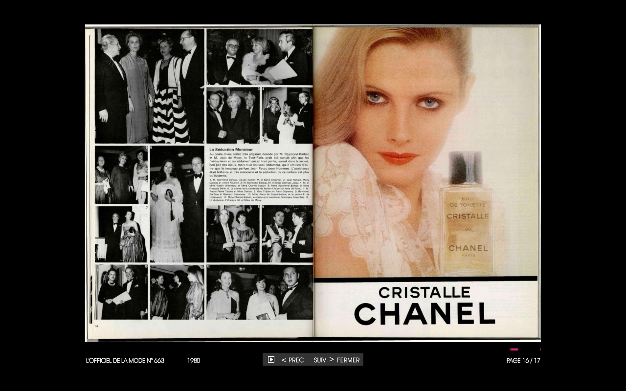Click the large CRISTALLE CHANEL headline
626x391 pixels.
click(425, 305)
